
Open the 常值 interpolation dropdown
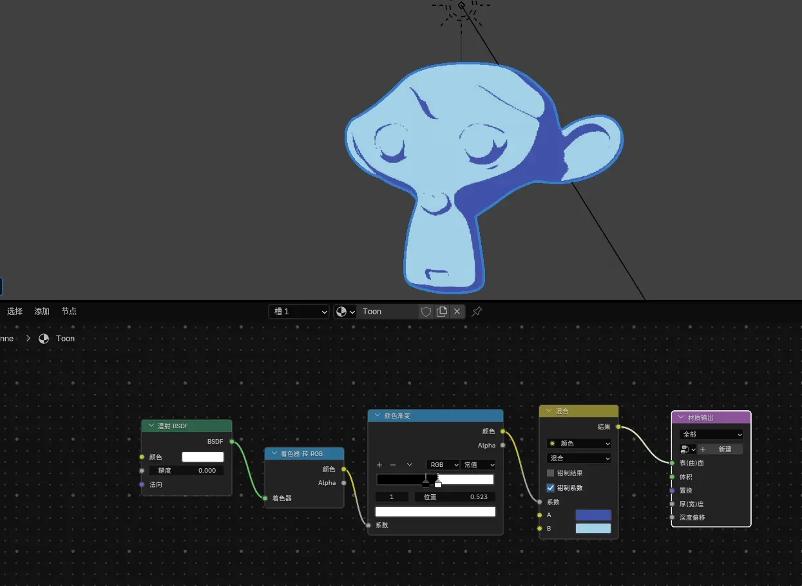tap(479, 465)
